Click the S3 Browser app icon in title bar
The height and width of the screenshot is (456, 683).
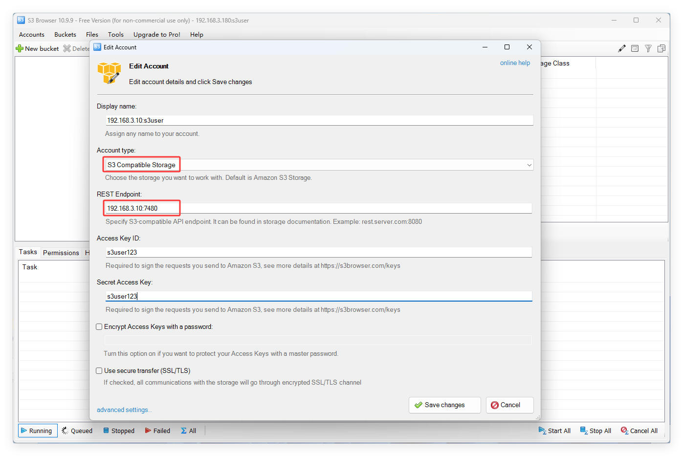(21, 20)
